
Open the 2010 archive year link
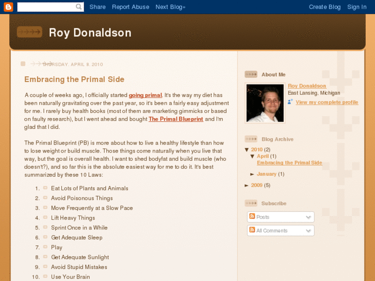(257, 150)
